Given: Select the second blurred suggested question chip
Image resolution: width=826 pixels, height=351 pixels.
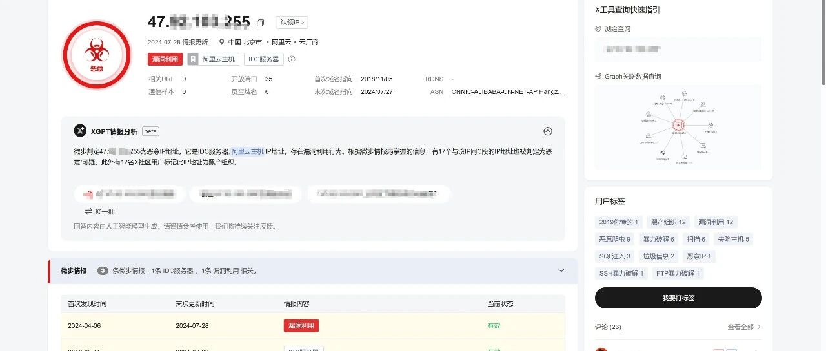Looking at the screenshot, I should tap(246, 193).
